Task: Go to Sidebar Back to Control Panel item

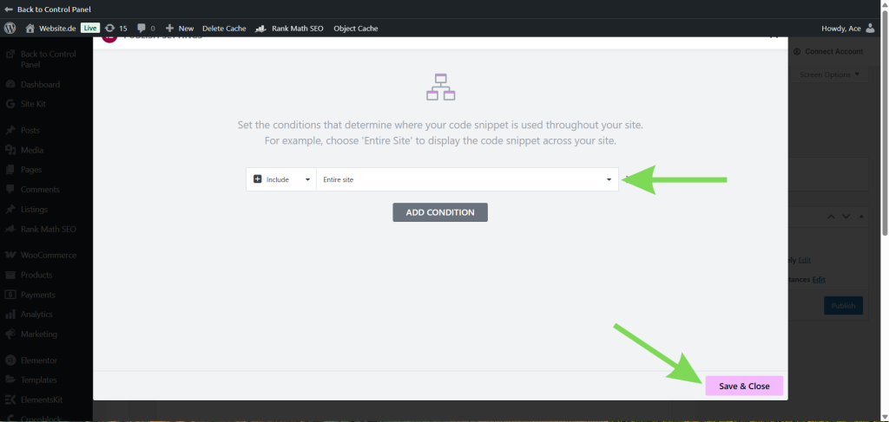Action: coord(47,60)
